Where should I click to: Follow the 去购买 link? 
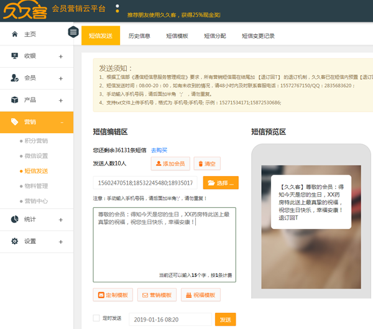point(159,150)
